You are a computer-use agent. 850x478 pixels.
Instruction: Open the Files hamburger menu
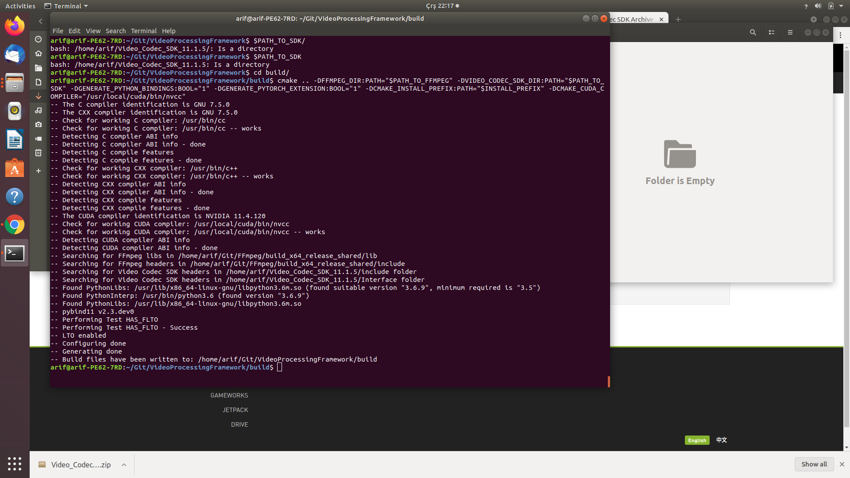[x=790, y=32]
